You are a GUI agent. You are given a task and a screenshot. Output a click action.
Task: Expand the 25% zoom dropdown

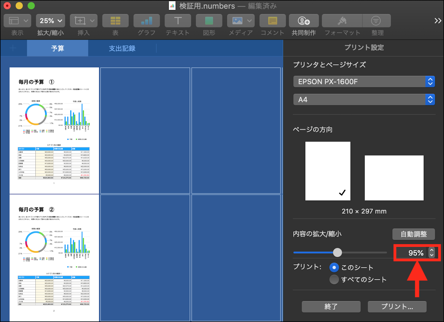(x=51, y=21)
